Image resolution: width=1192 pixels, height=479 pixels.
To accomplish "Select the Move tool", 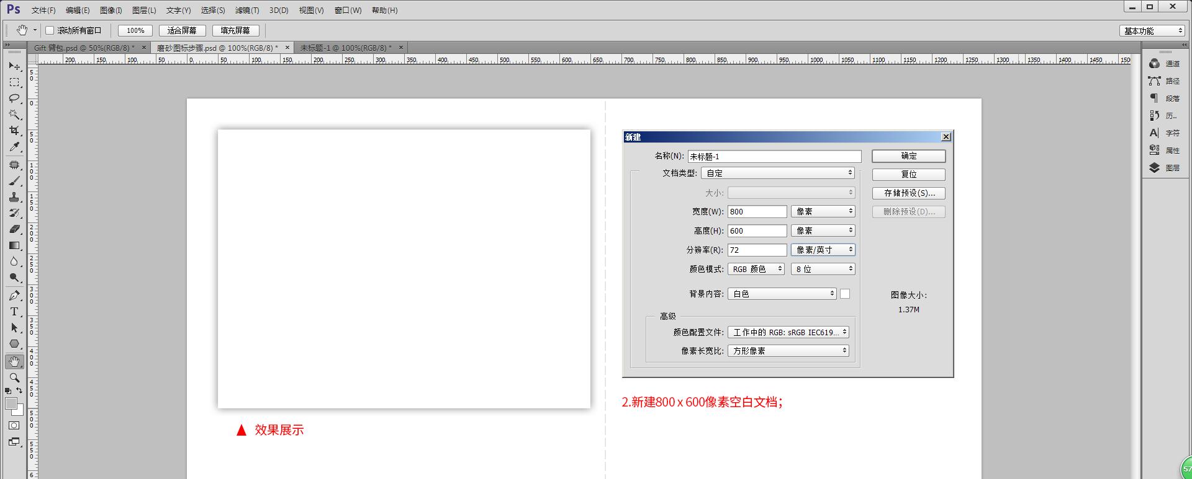I will pyautogui.click(x=14, y=66).
